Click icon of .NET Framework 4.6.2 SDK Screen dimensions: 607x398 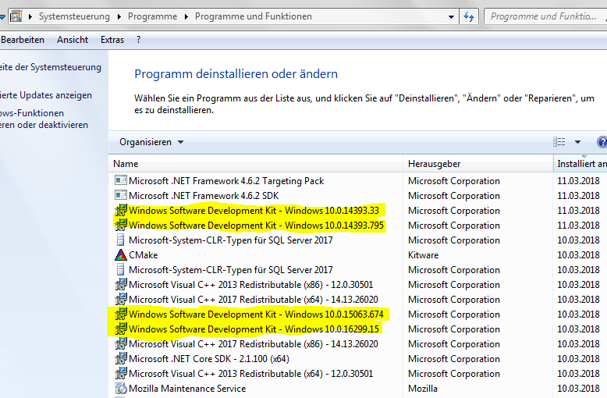click(x=121, y=195)
